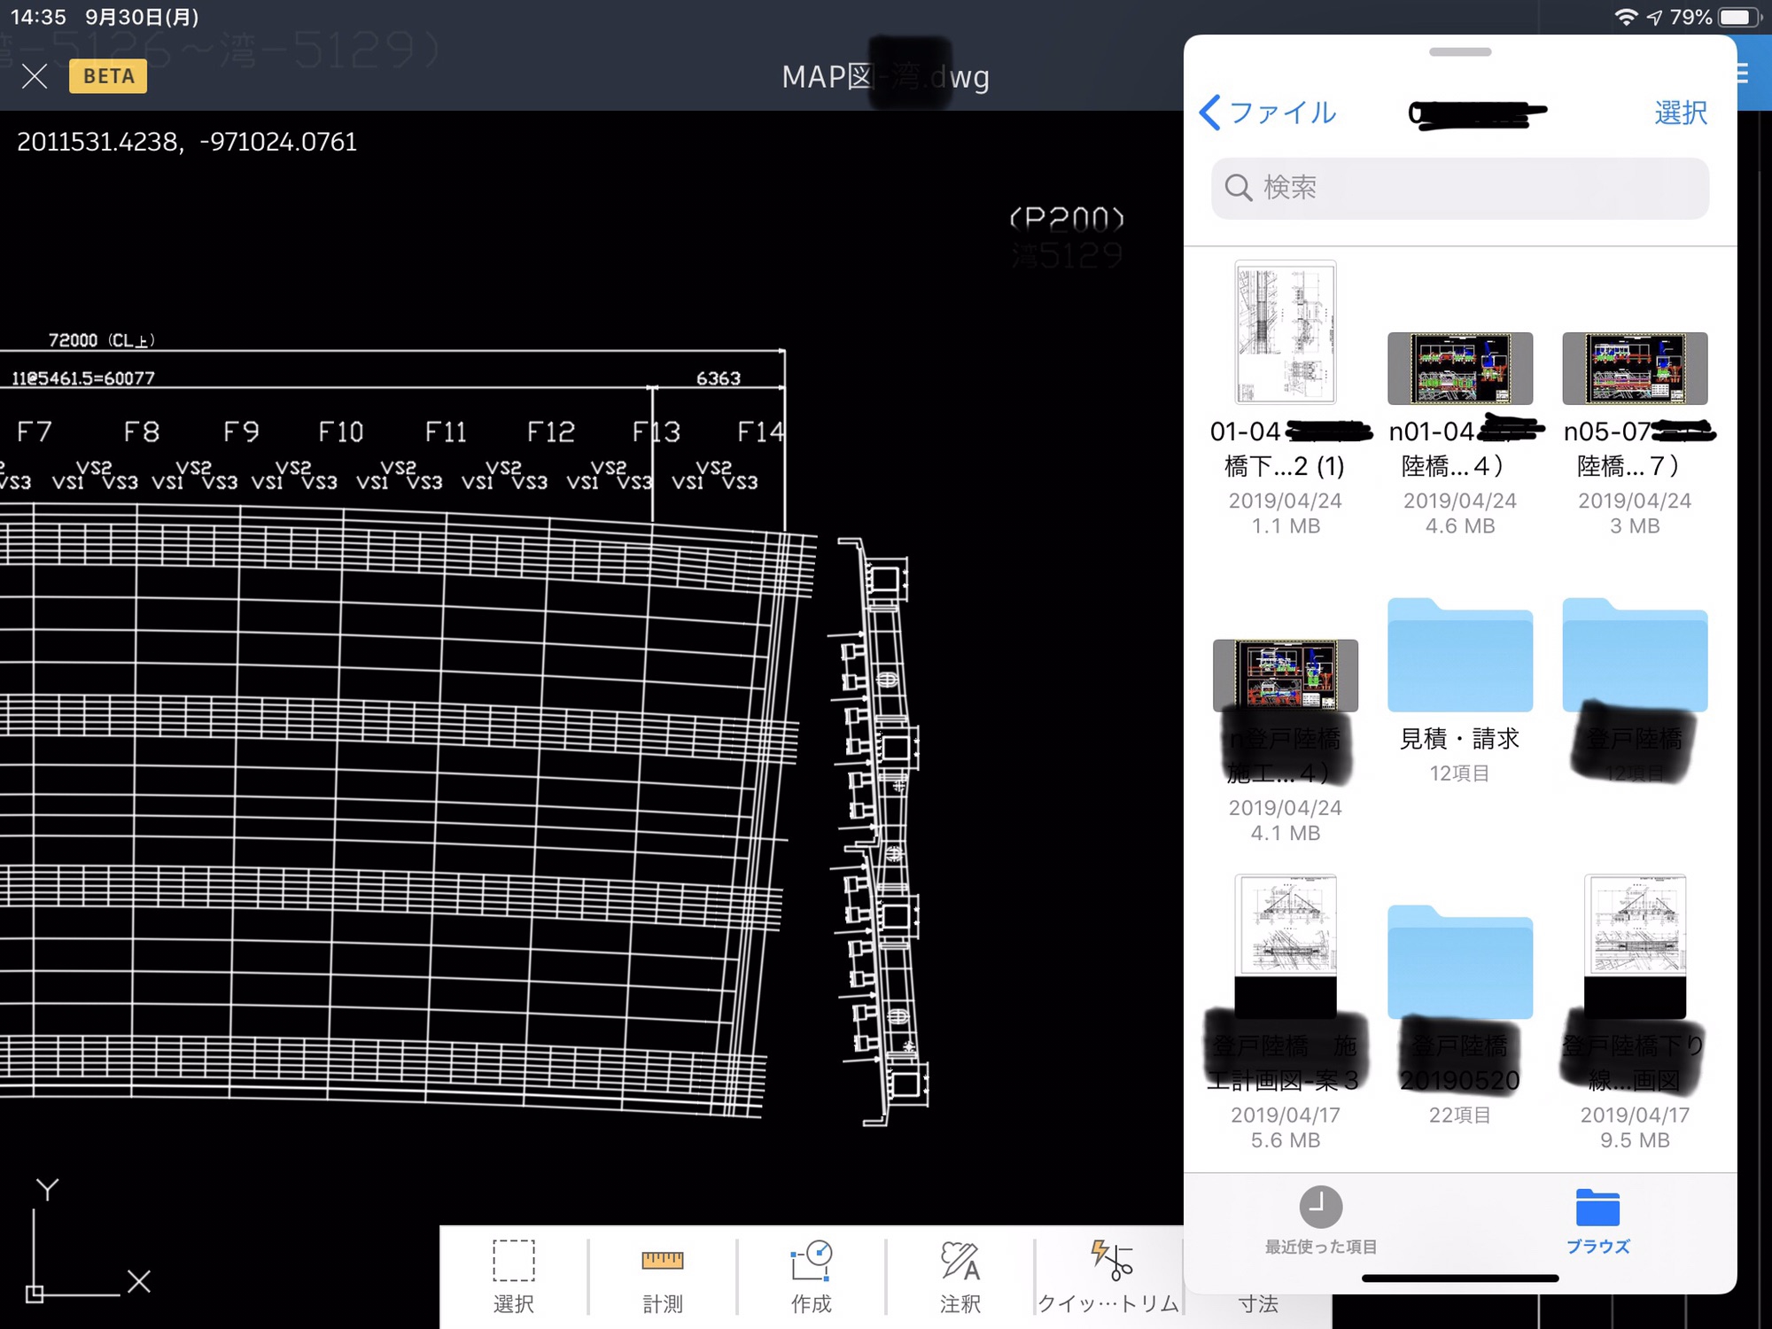Screen dimensions: 1772x1329
Task: Open the n05-07 陸橋…7) drawing file
Action: [1635, 368]
